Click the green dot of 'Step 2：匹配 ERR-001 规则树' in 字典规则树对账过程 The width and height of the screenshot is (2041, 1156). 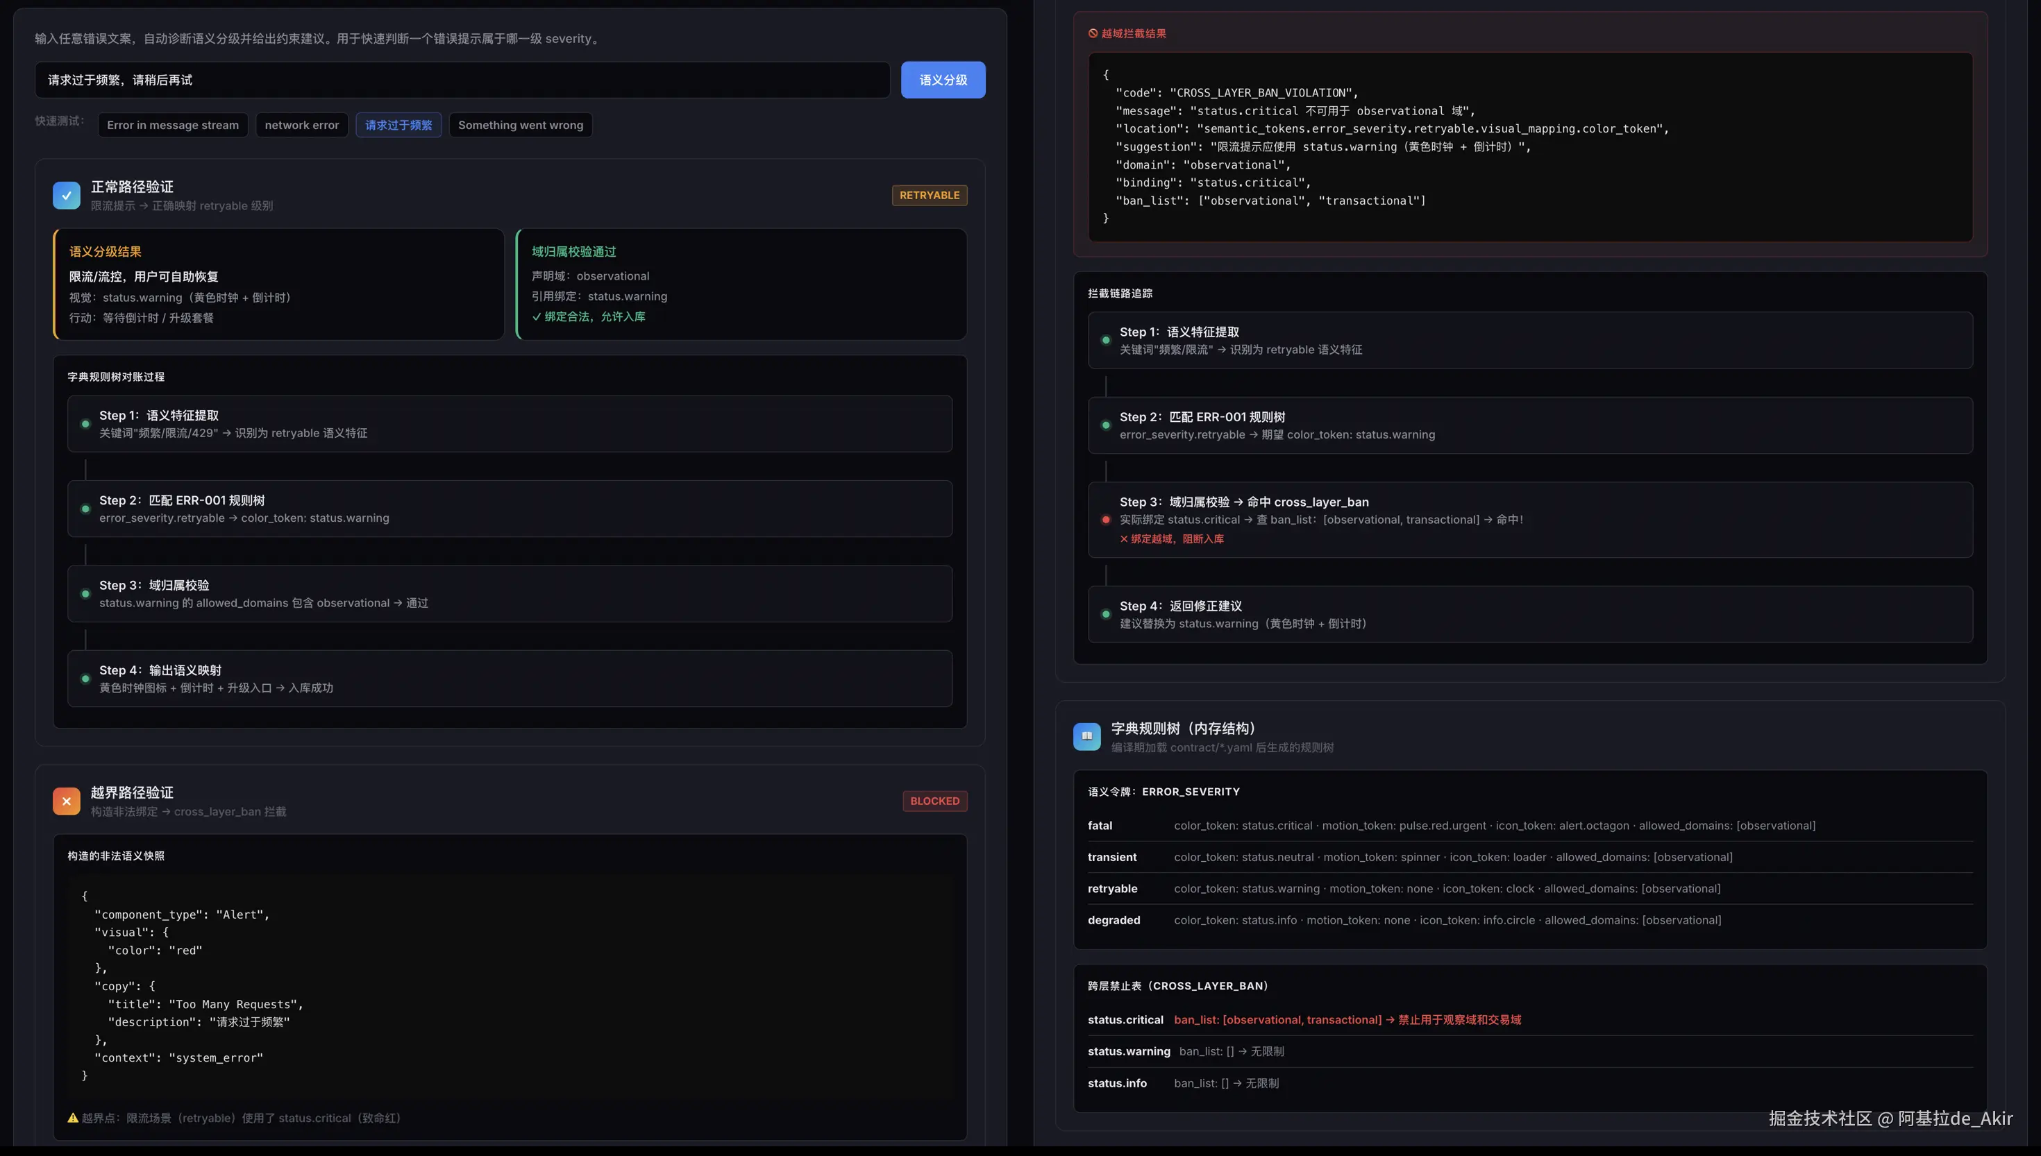[86, 509]
